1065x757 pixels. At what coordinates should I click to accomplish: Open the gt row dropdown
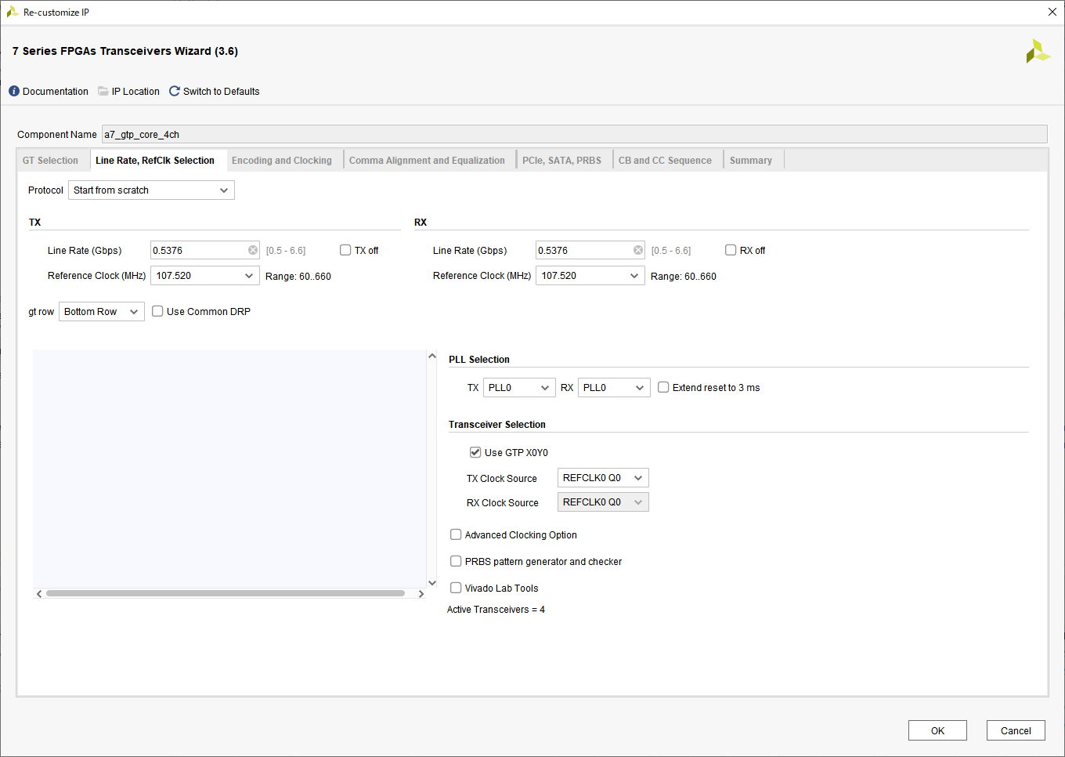(102, 312)
